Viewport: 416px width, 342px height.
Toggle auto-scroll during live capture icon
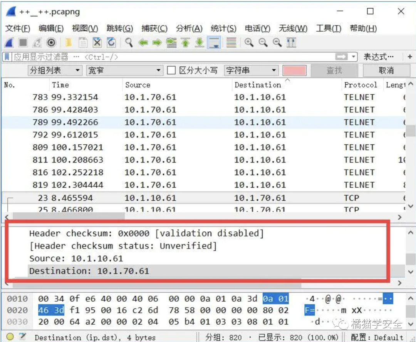214,42
